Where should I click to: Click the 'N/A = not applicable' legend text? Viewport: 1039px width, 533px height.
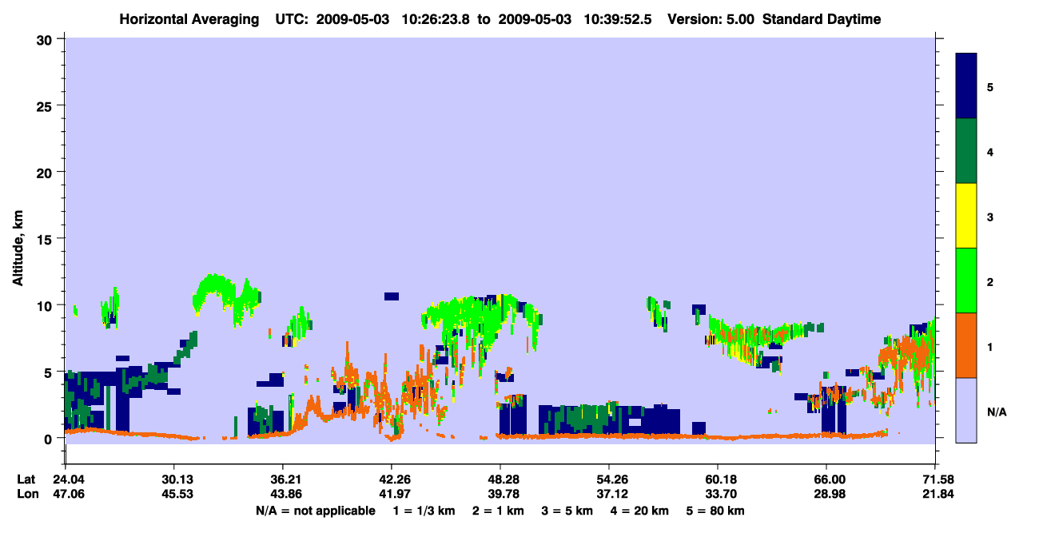click(x=315, y=510)
